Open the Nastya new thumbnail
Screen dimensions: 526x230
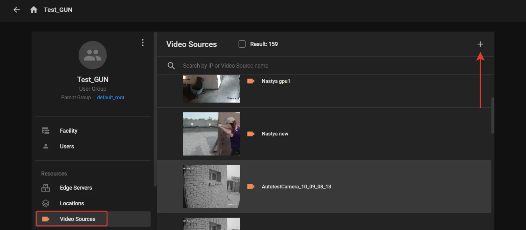211,134
